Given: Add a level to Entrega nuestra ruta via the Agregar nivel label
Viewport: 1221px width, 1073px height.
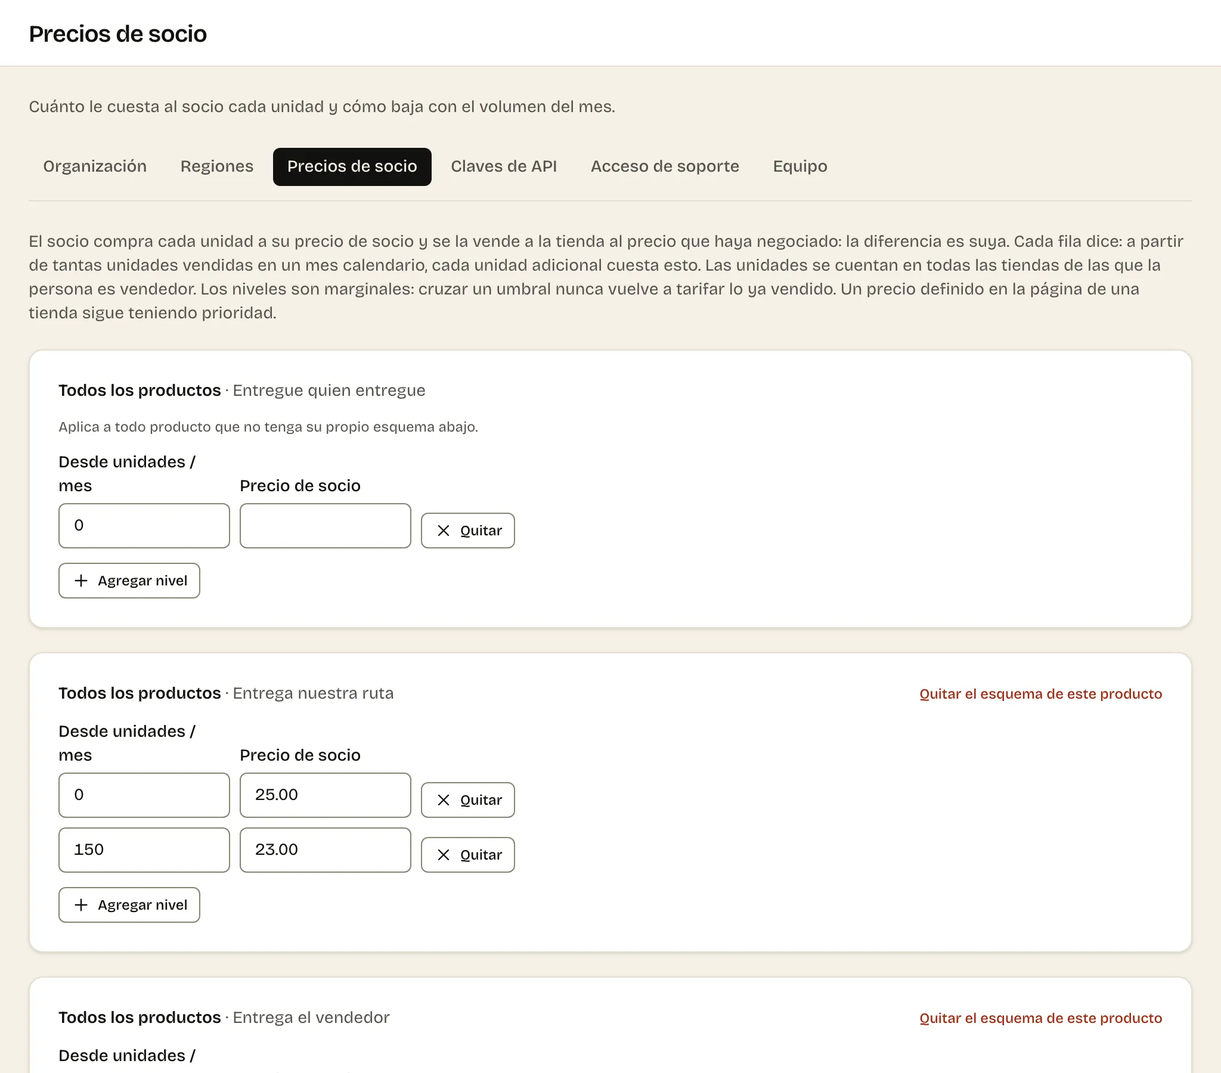Looking at the screenshot, I should [x=142, y=905].
